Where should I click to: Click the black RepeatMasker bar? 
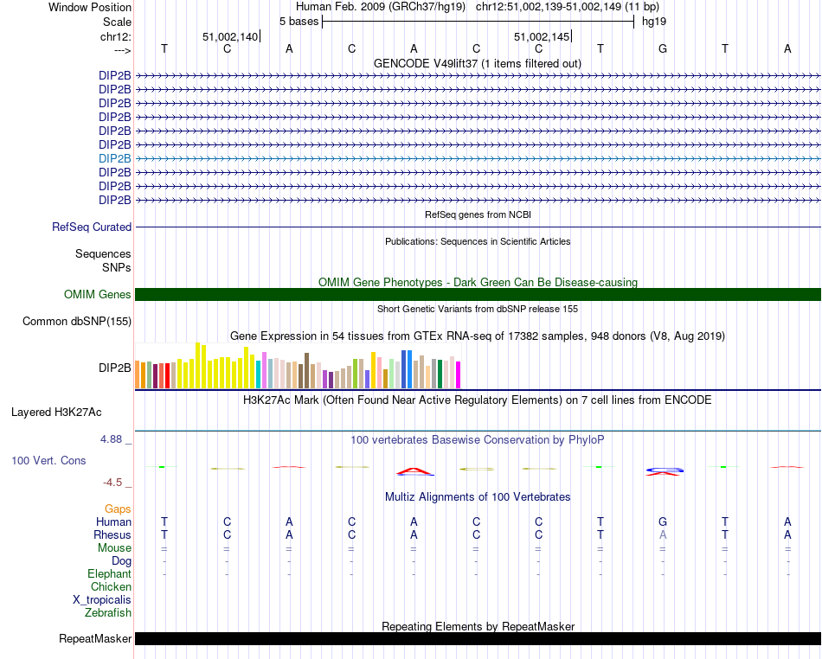click(478, 638)
